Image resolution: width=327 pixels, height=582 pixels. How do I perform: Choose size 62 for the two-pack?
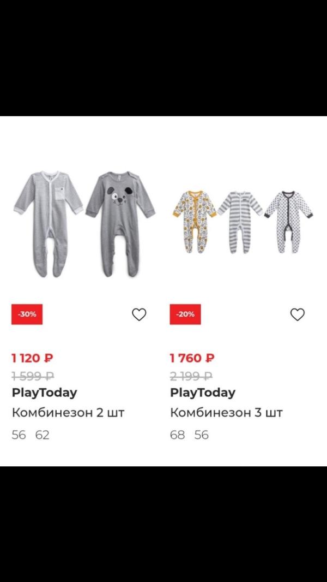point(43,436)
